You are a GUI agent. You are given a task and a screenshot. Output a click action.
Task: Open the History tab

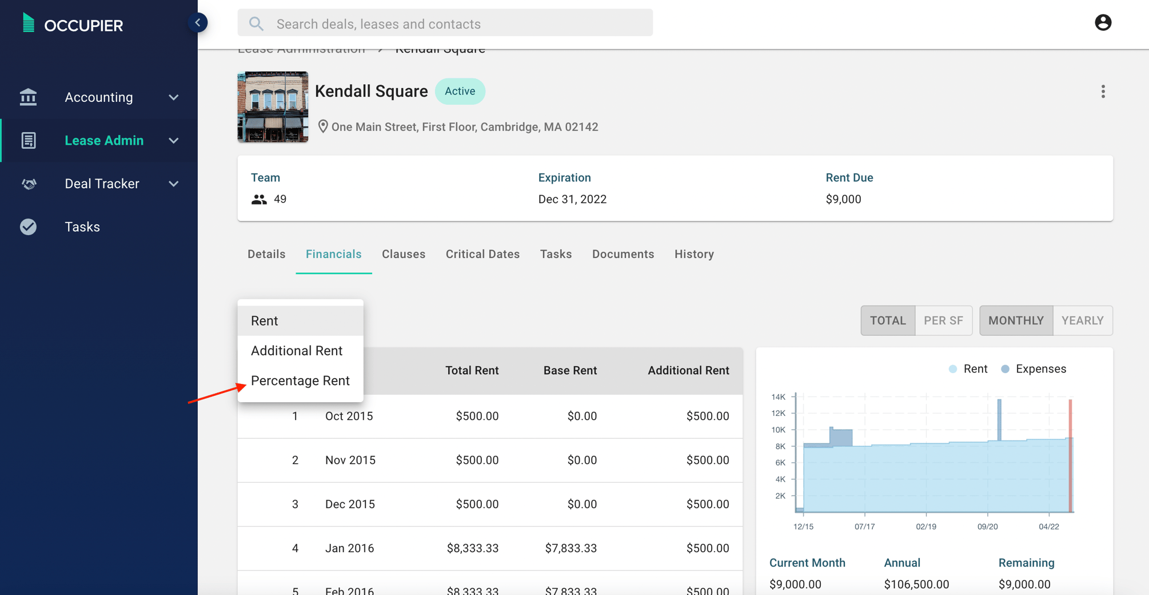(694, 254)
